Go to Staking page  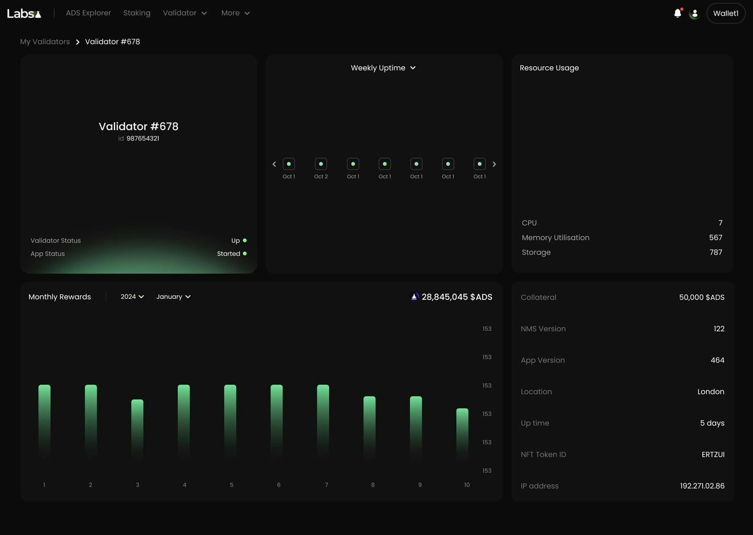pos(137,13)
